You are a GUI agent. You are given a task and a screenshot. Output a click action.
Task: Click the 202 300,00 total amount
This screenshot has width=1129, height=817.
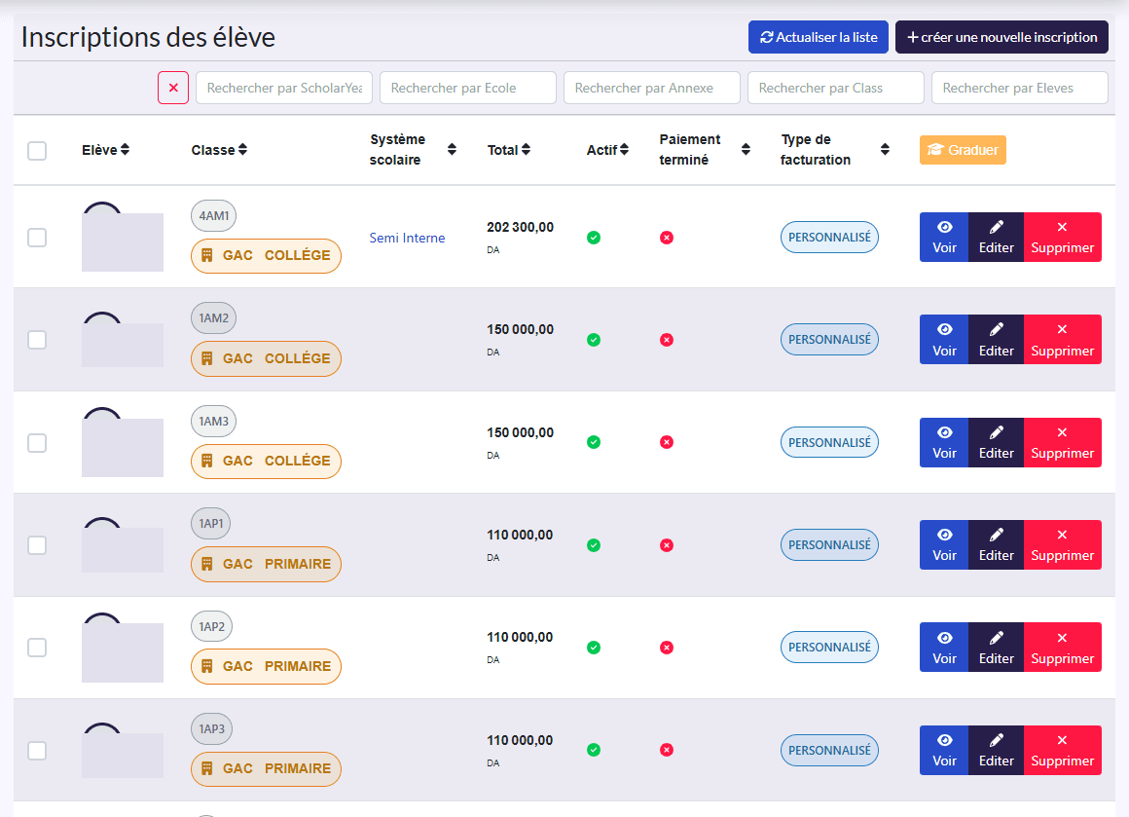520,227
